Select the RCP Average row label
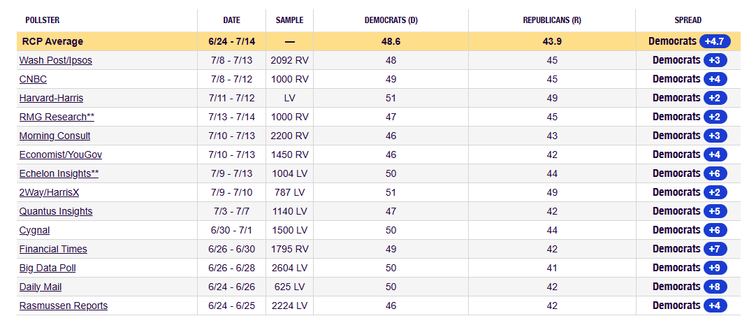The height and width of the screenshot is (323, 749). 52,41
